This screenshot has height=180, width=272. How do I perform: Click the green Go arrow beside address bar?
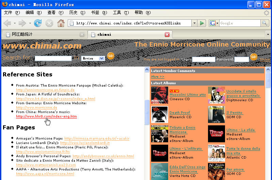pyautogui.click(x=202, y=23)
